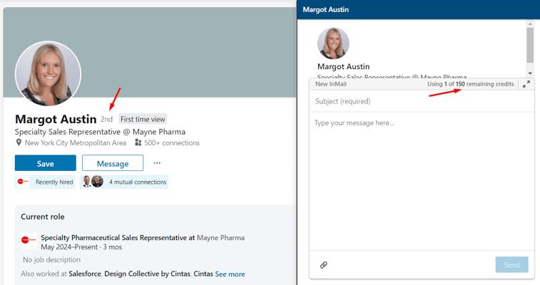Click the Mayne Pharma logo in Current role
The height and width of the screenshot is (285, 540).
click(29, 240)
